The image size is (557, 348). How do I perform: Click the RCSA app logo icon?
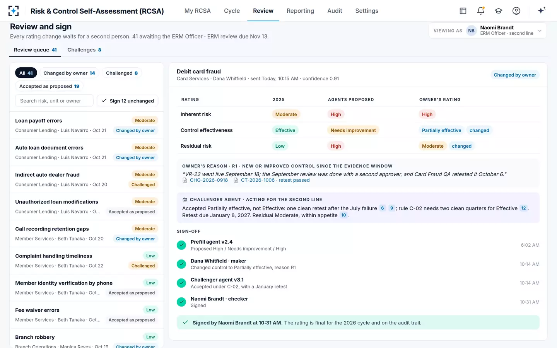[14, 11]
